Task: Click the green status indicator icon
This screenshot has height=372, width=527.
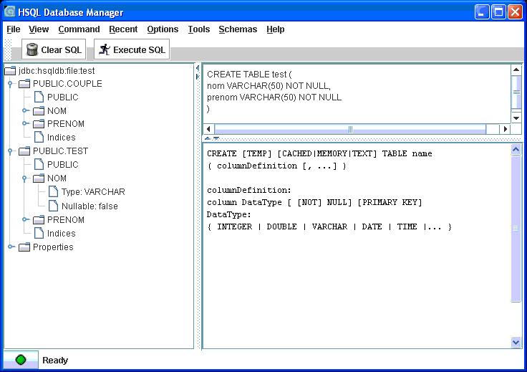Action: [21, 360]
